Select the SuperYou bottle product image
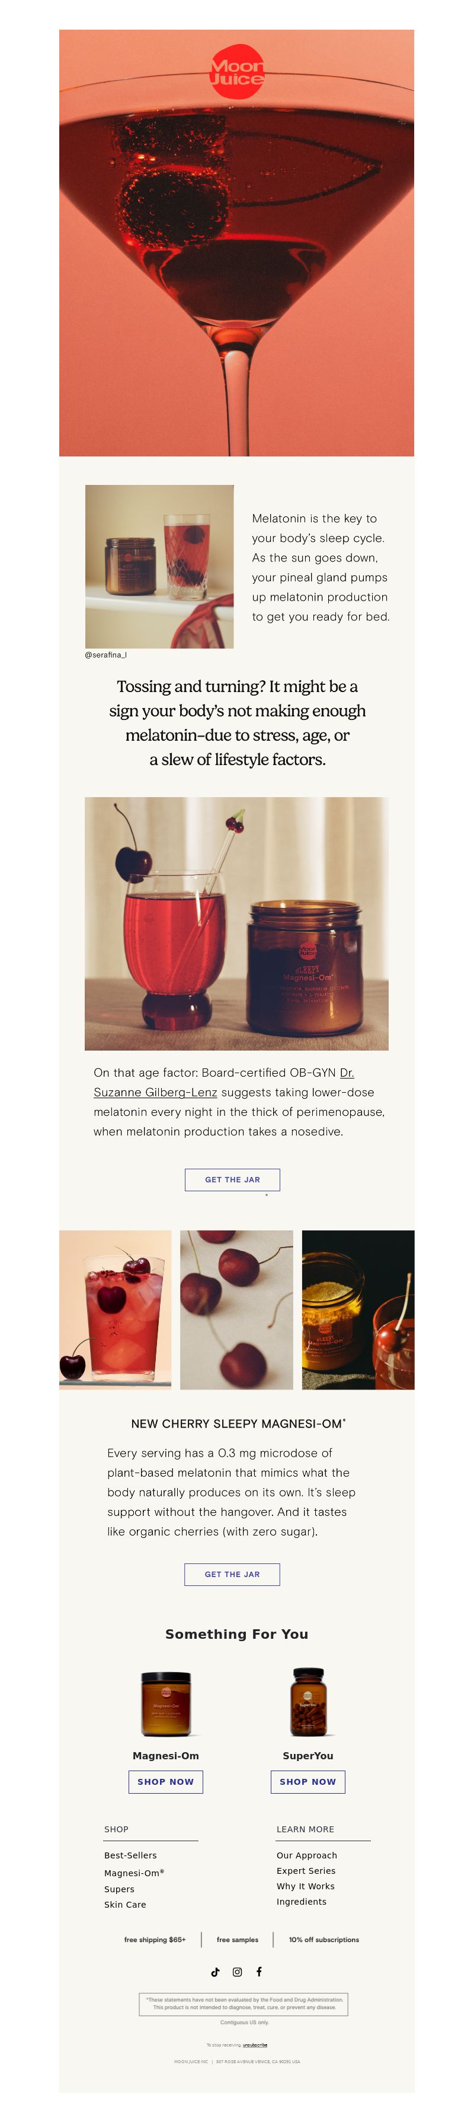Screen dimensions: 474x2116 click(308, 1702)
